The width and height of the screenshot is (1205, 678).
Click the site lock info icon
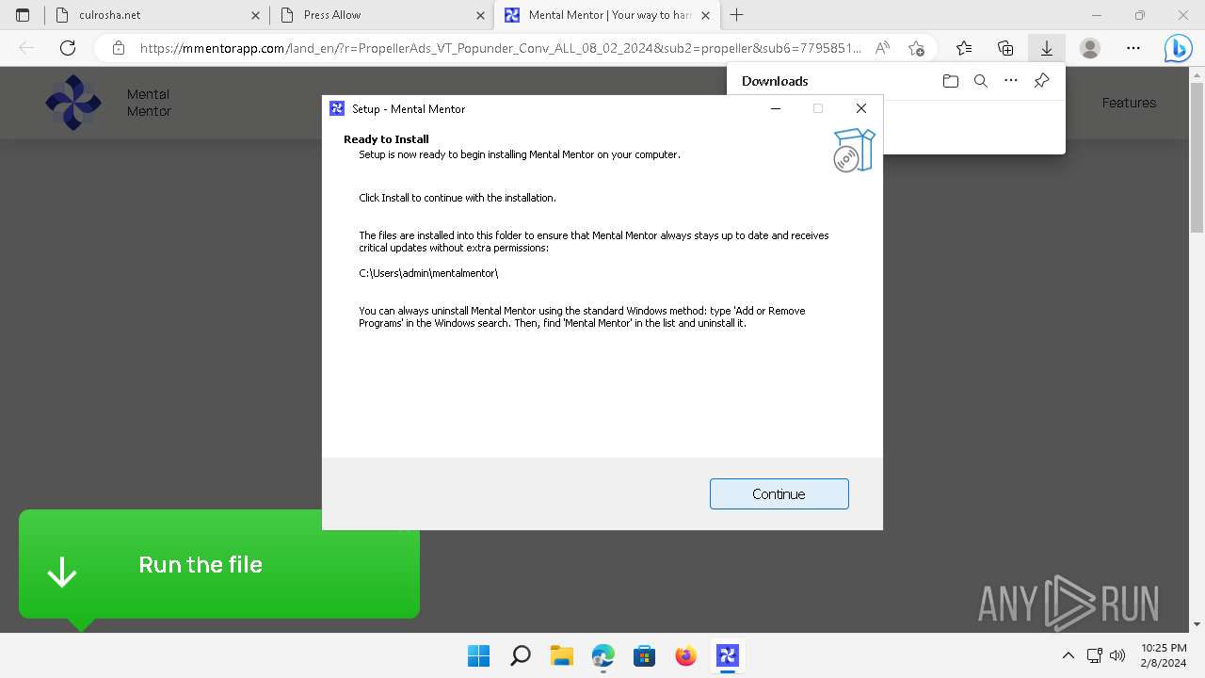click(118, 48)
